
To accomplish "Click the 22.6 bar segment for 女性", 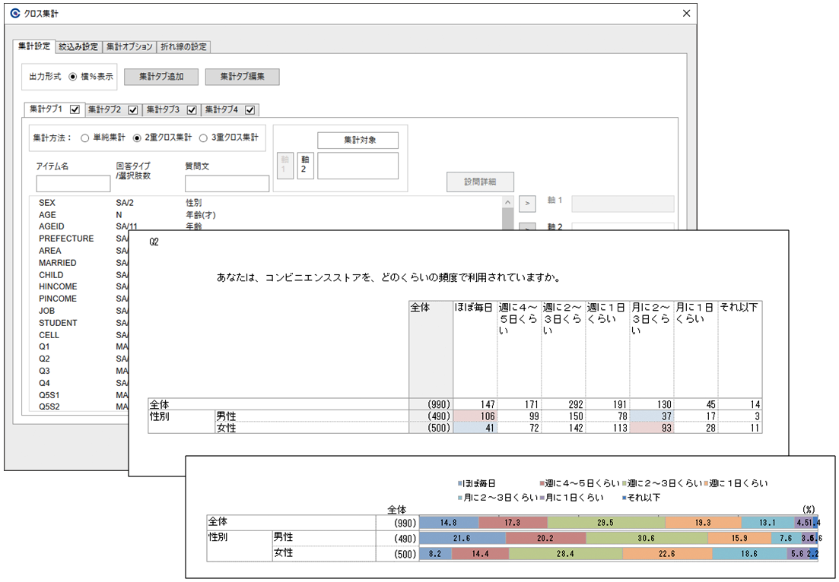I will [668, 554].
